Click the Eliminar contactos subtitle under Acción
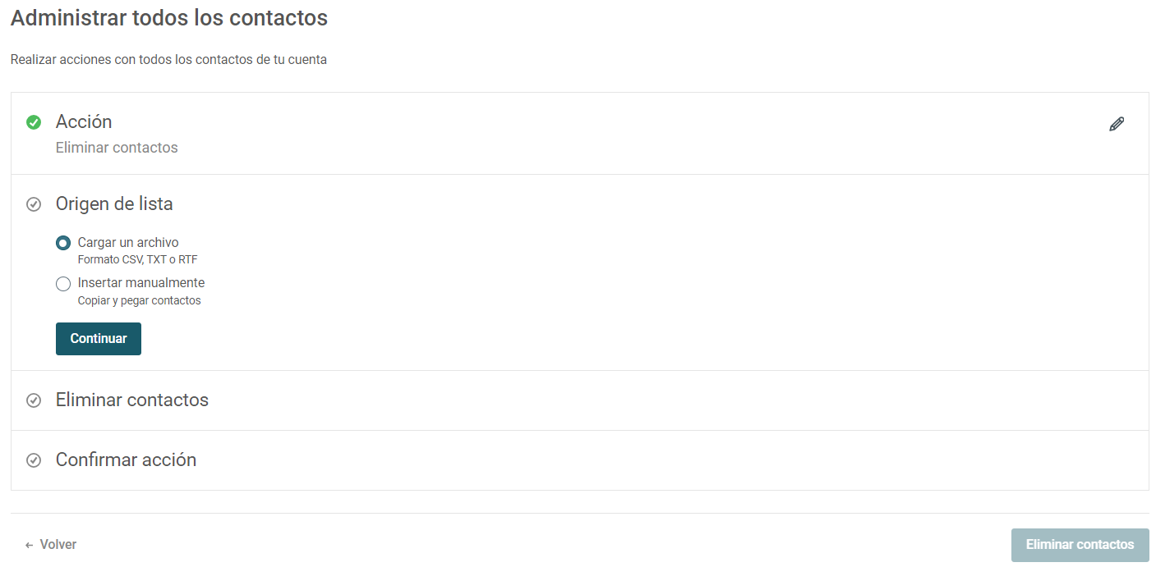Image resolution: width=1156 pixels, height=567 pixels. (117, 148)
